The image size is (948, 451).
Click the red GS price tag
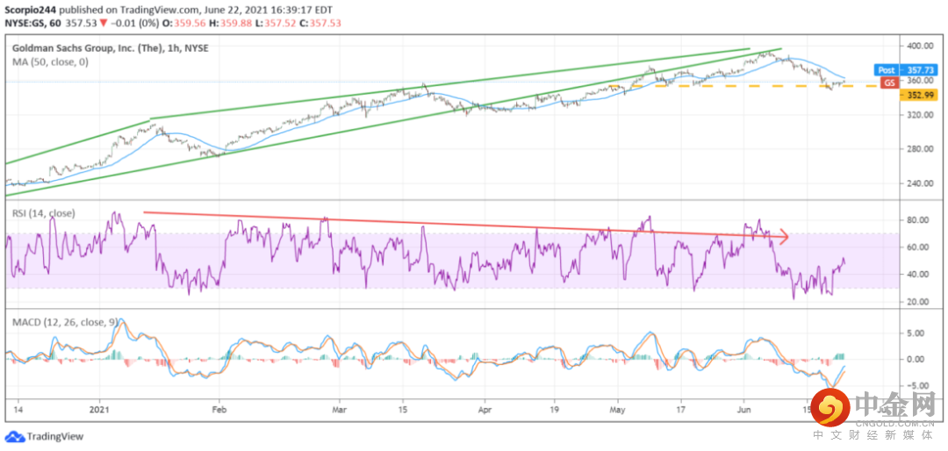tap(888, 84)
